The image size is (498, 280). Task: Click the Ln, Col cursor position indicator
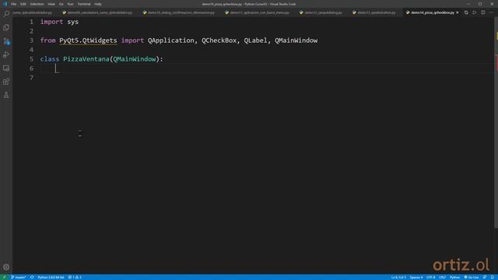tap(398, 277)
